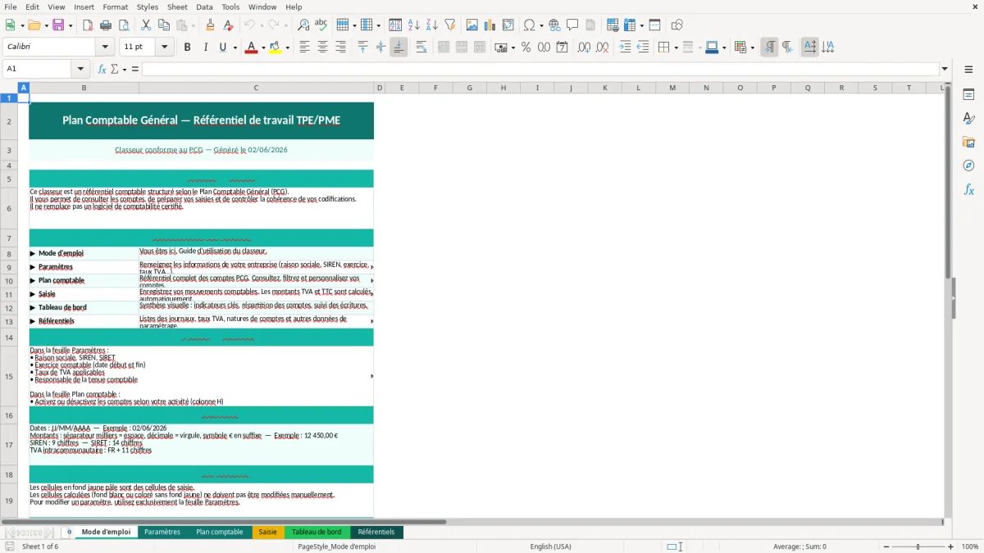
Task: Insert a Pivot Table icon
Action: pyautogui.click(x=508, y=25)
